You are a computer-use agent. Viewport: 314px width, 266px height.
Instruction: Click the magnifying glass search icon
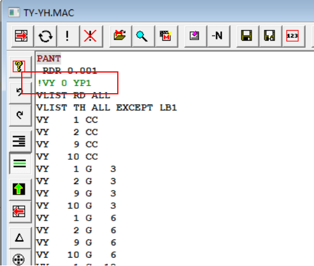[x=142, y=36]
